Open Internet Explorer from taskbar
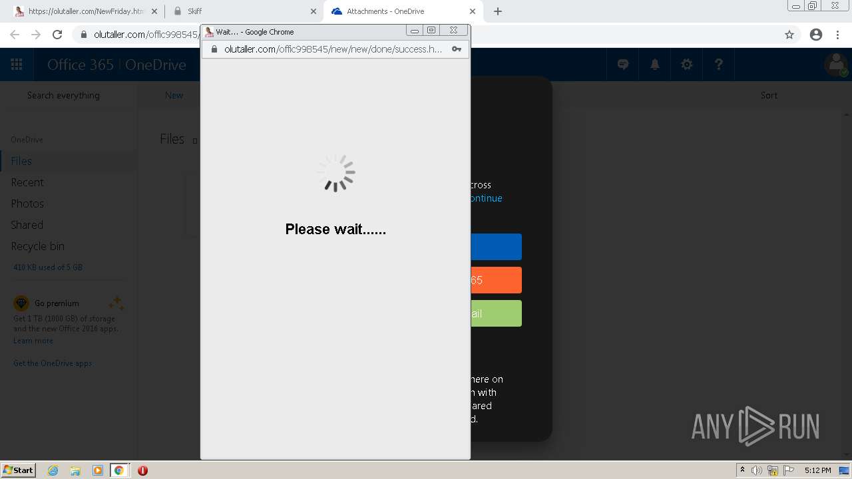The image size is (852, 479). (53, 470)
